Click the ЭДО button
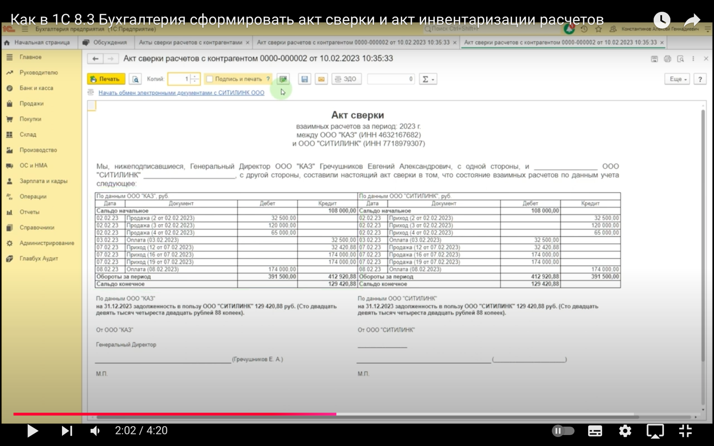The height and width of the screenshot is (446, 714). click(x=346, y=79)
